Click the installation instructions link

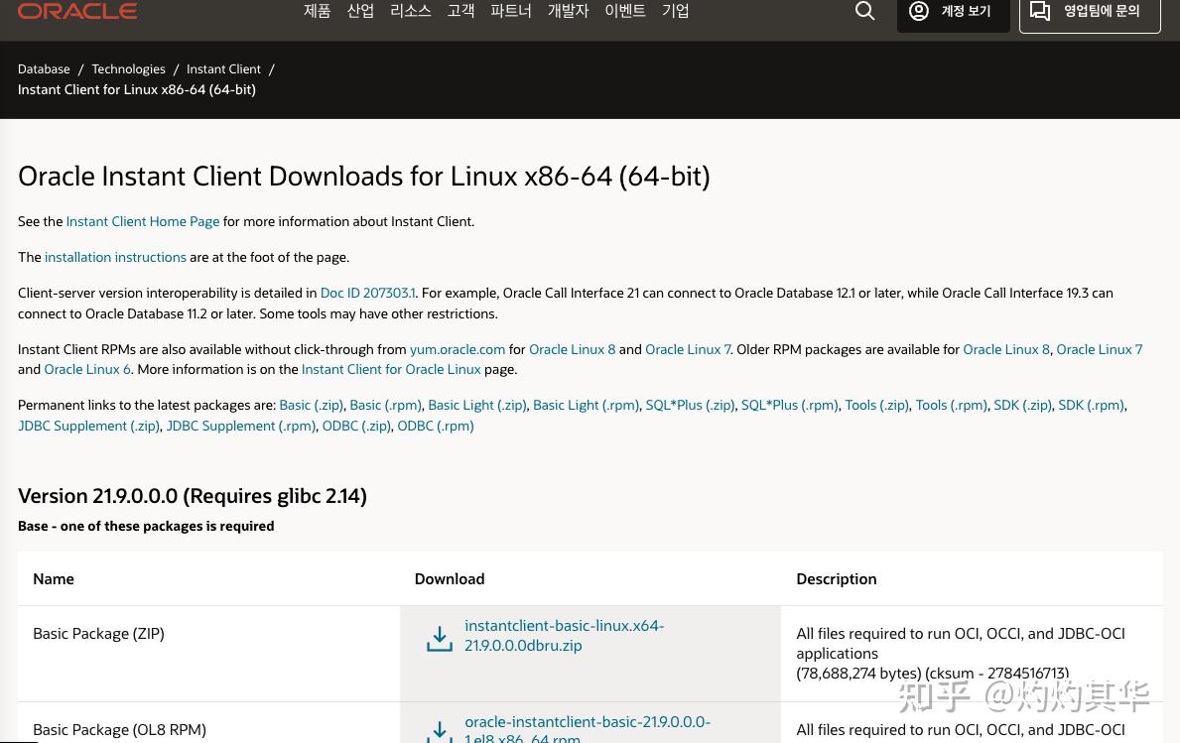coord(115,257)
